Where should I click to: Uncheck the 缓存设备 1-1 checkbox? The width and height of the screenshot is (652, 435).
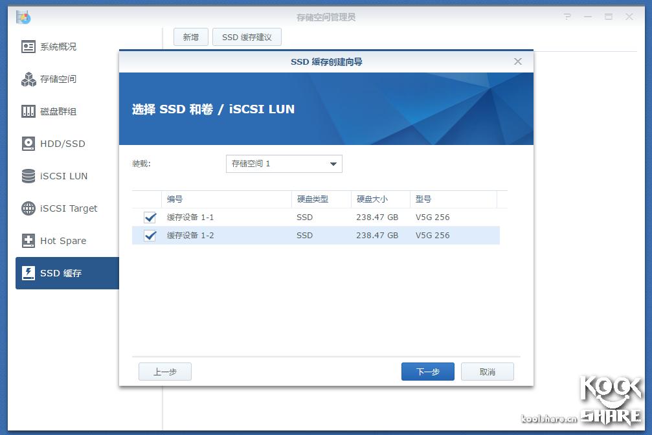coord(150,217)
